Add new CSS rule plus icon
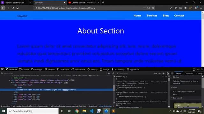This screenshot has height=114, width=204. (x=164, y=73)
